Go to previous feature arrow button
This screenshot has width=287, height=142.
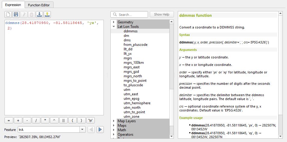[91, 130]
